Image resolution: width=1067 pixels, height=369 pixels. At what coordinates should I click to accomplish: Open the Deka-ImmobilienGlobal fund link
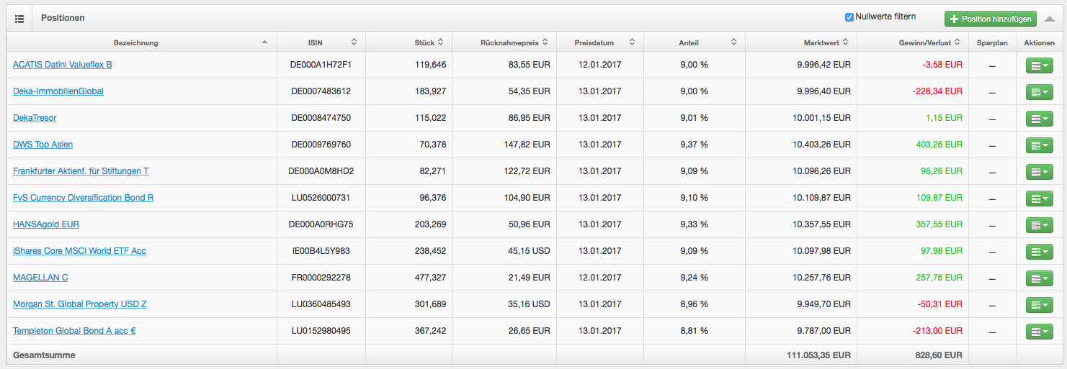pos(58,91)
